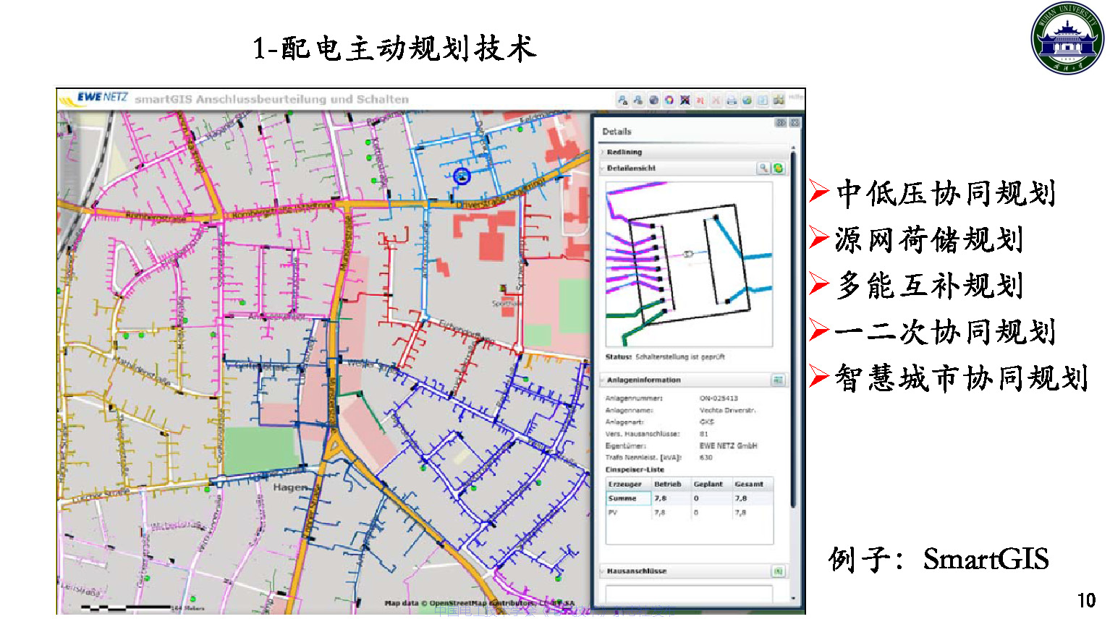The height and width of the screenshot is (619, 1110).
Task: Open the Hilfe link in toolbar
Action: 796,96
